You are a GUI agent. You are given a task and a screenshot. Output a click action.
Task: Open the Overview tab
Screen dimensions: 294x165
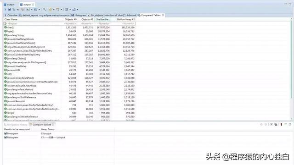click(11, 15)
